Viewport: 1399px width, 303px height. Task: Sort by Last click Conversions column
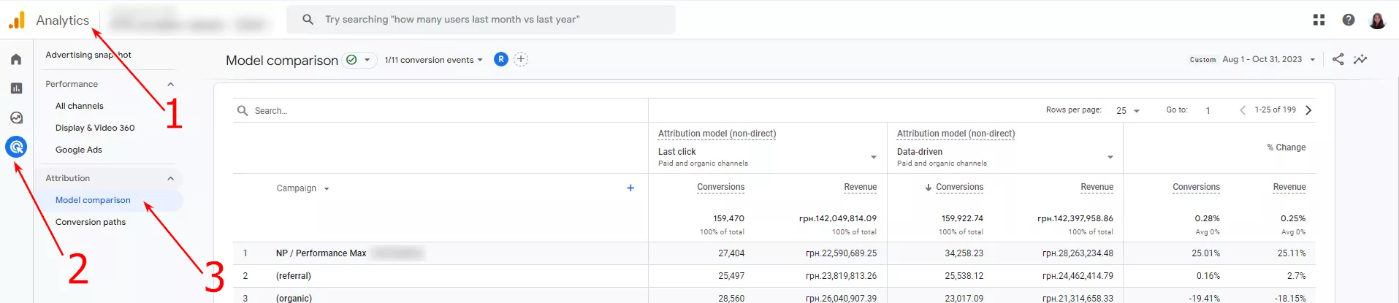pyautogui.click(x=720, y=187)
